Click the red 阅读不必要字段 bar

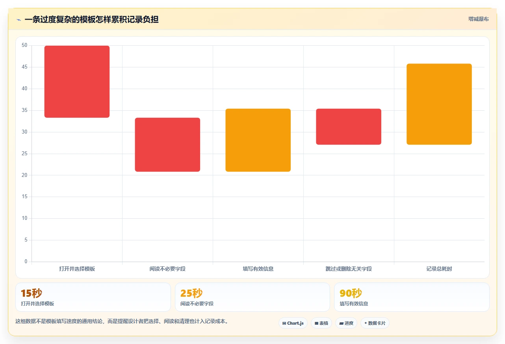167,145
